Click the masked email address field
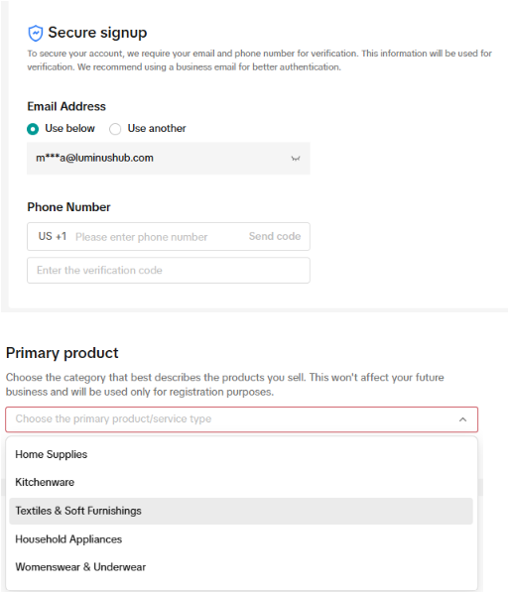The width and height of the screenshot is (508, 592). [169, 159]
